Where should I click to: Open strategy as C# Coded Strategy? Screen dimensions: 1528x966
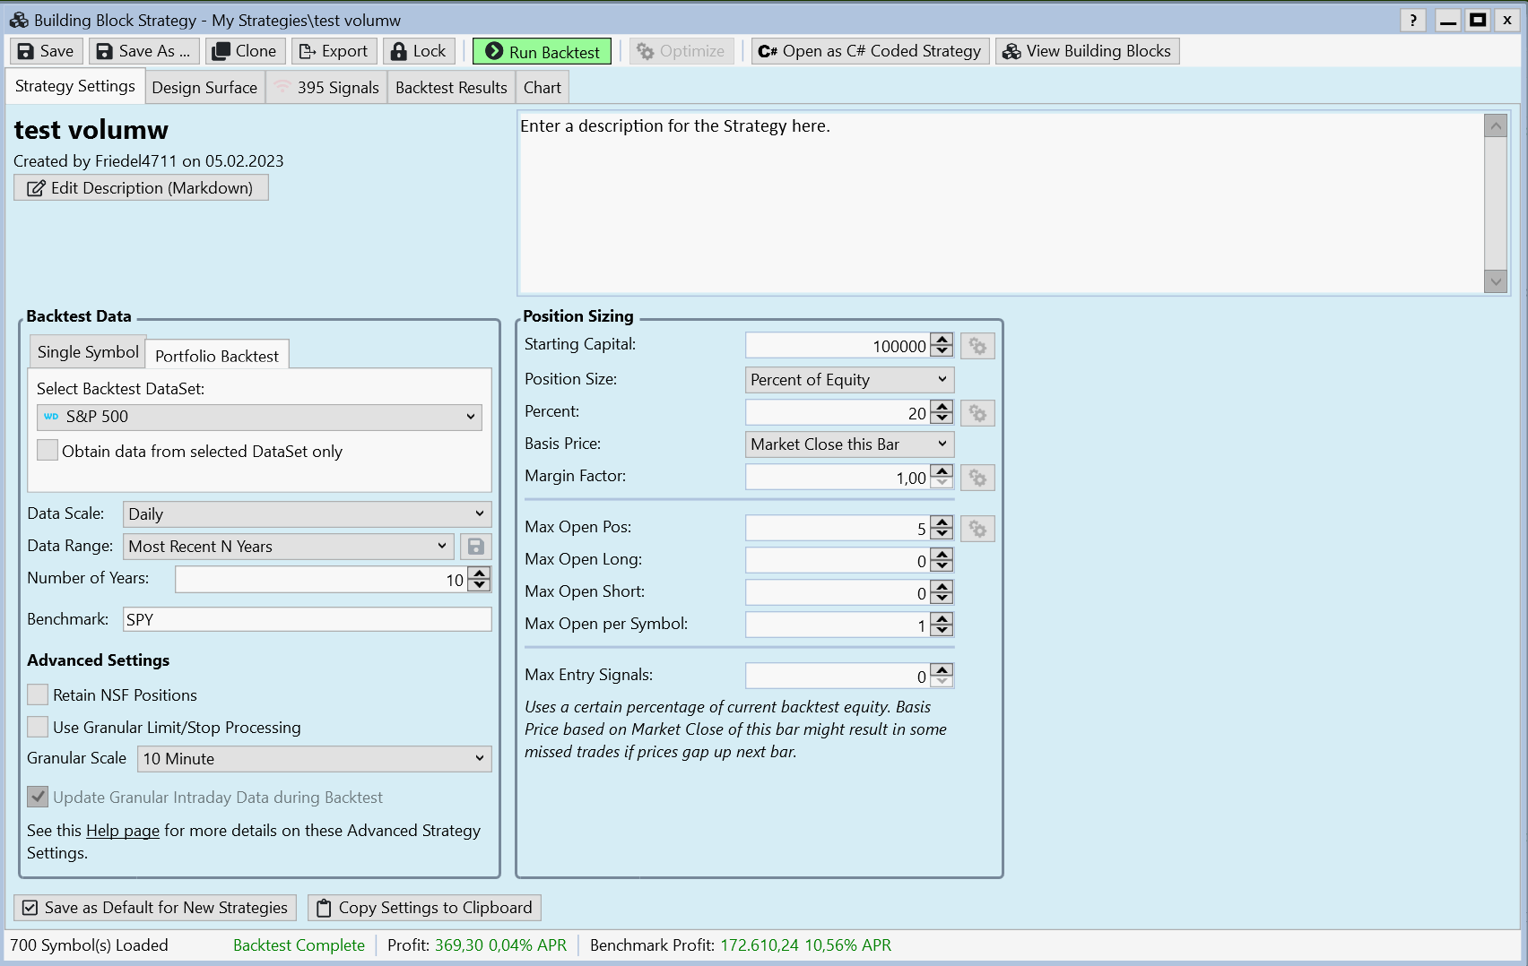(870, 52)
